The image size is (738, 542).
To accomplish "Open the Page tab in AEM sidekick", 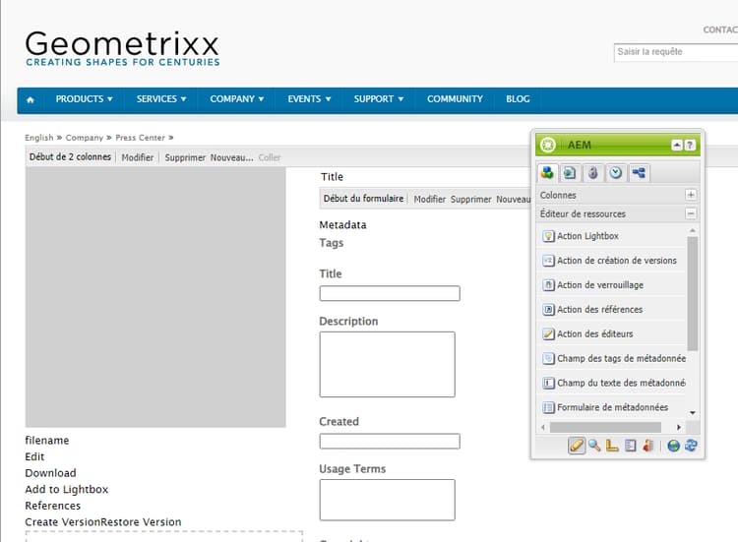I will [570, 173].
